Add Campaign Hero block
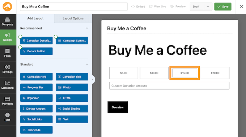 (x=37, y=77)
